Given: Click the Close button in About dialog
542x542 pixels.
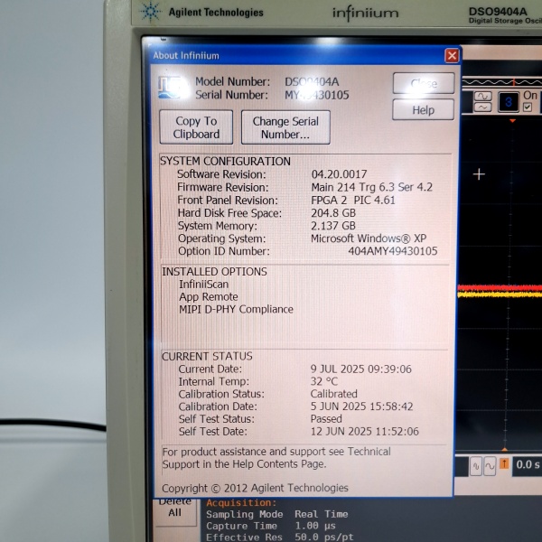Looking at the screenshot, I should (x=424, y=83).
